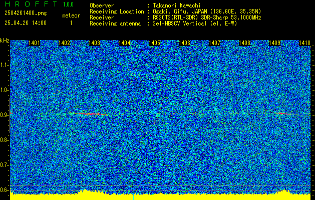
Task: Click the 1.1 kHz axis label
Action: tap(5, 65)
